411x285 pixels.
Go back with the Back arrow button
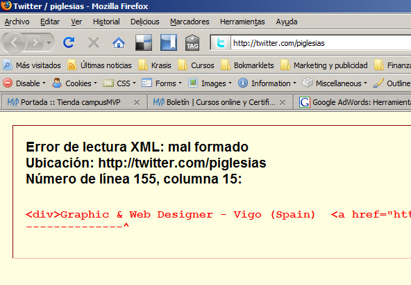click(15, 42)
